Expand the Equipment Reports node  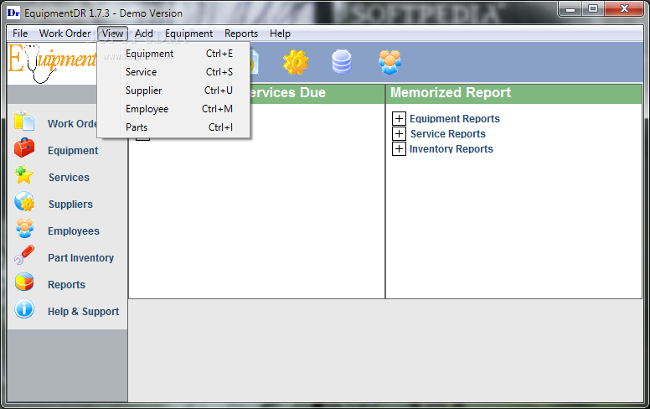point(399,119)
